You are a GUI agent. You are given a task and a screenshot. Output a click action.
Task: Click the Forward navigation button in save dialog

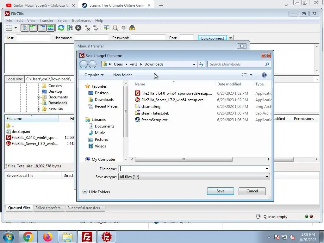coord(92,64)
